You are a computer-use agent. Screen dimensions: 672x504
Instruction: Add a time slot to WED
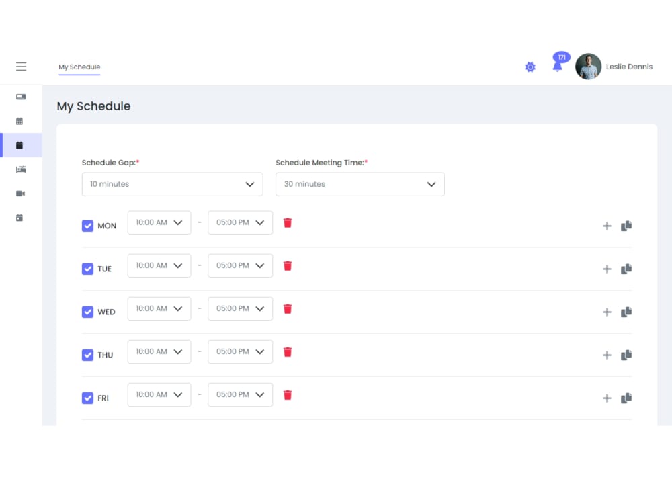(x=607, y=312)
